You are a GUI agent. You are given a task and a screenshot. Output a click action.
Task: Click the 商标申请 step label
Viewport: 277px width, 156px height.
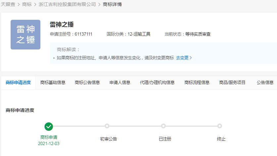49,137
